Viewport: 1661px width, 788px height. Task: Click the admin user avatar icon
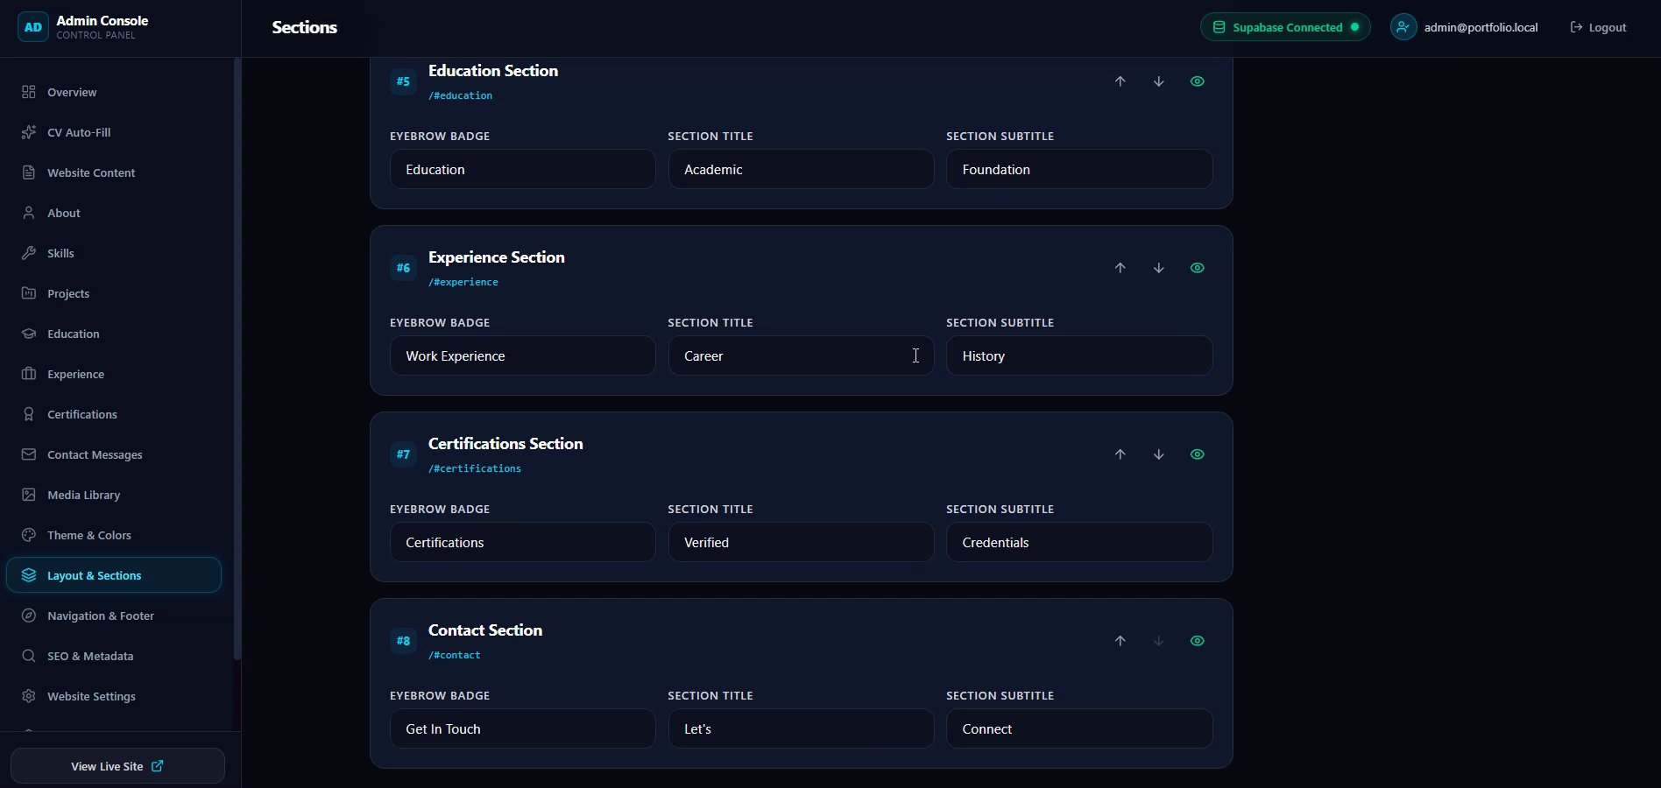click(1403, 27)
